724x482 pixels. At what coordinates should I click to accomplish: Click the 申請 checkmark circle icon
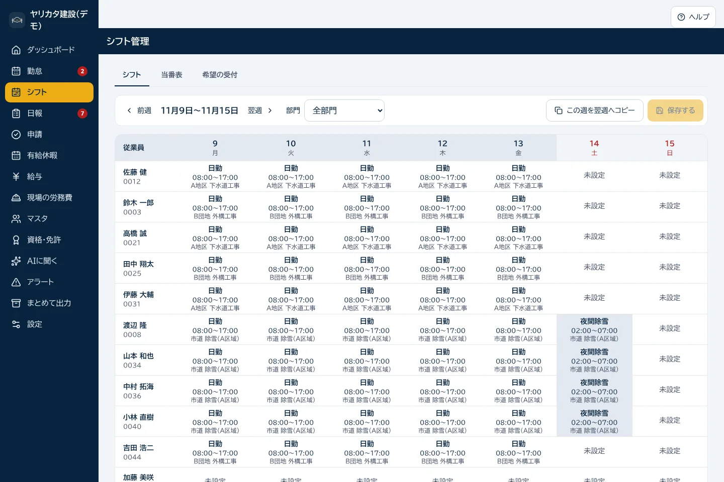(x=16, y=134)
